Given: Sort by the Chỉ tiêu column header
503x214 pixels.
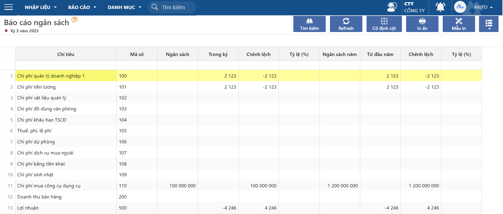Looking at the screenshot, I should pyautogui.click(x=66, y=54).
